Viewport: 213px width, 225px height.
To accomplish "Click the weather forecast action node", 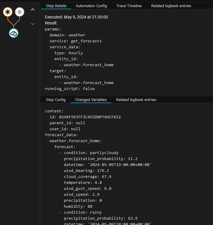I will pyautogui.click(x=14, y=33).
